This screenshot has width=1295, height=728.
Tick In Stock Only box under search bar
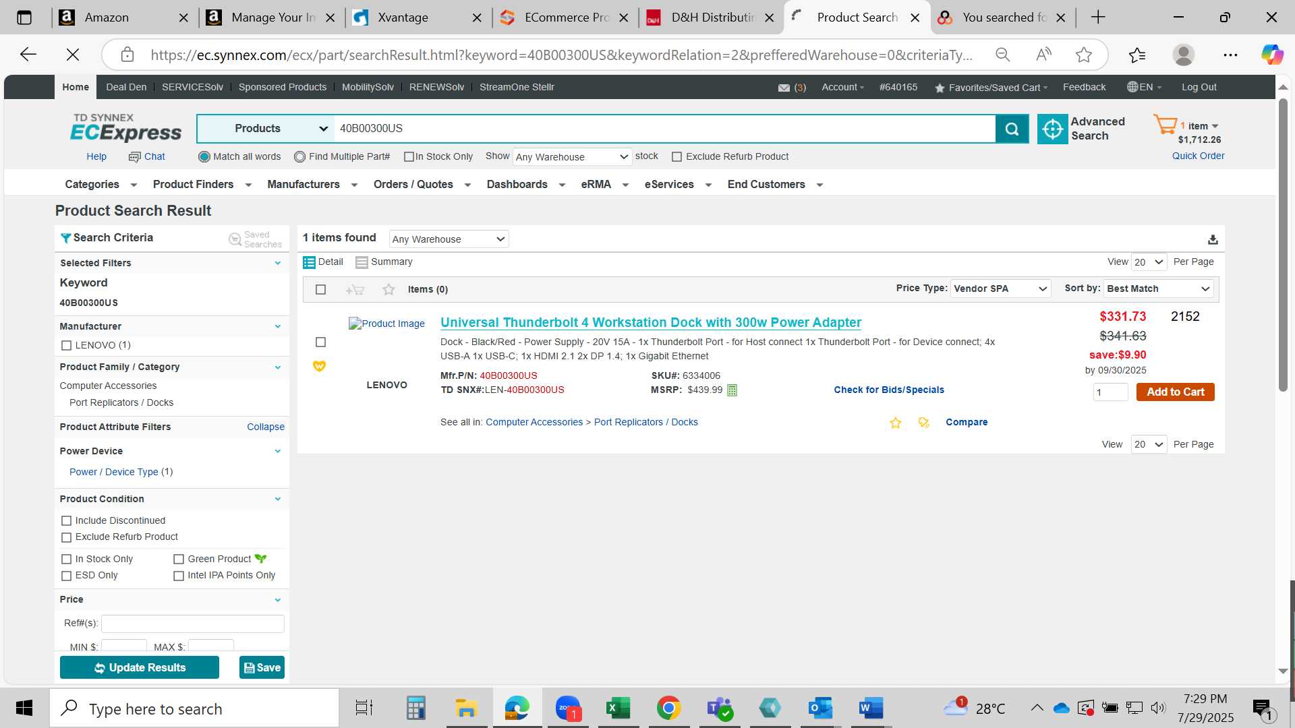pyautogui.click(x=409, y=157)
